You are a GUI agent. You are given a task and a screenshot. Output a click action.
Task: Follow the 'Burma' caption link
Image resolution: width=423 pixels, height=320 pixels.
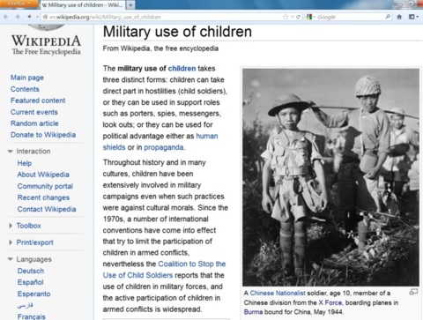pyautogui.click(x=253, y=312)
